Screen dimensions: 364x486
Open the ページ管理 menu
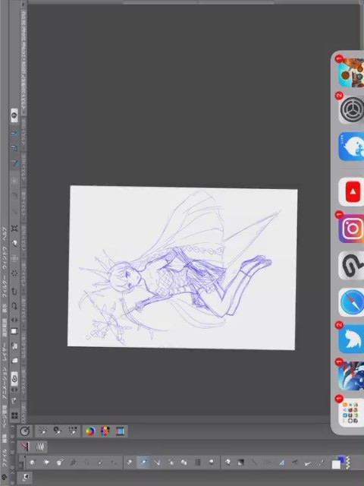coord(5,416)
